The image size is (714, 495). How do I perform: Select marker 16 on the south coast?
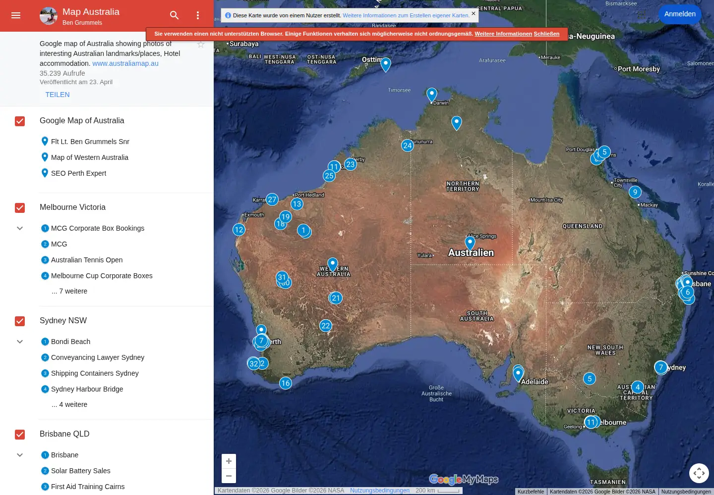tap(286, 383)
